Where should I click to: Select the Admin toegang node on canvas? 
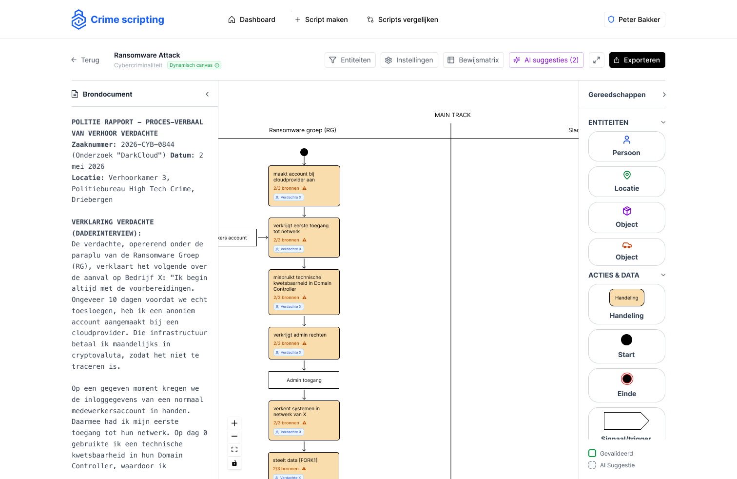point(304,380)
